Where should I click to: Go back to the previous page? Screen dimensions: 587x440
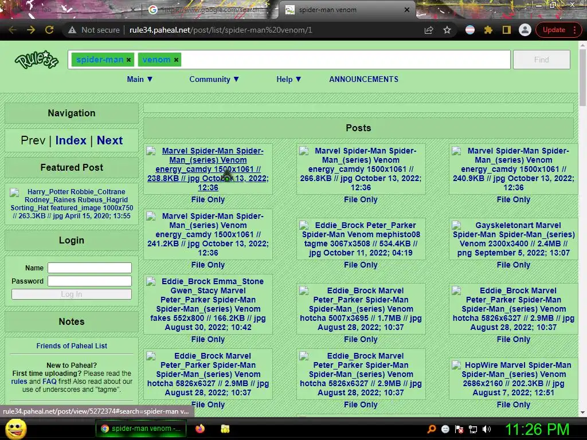tap(13, 30)
